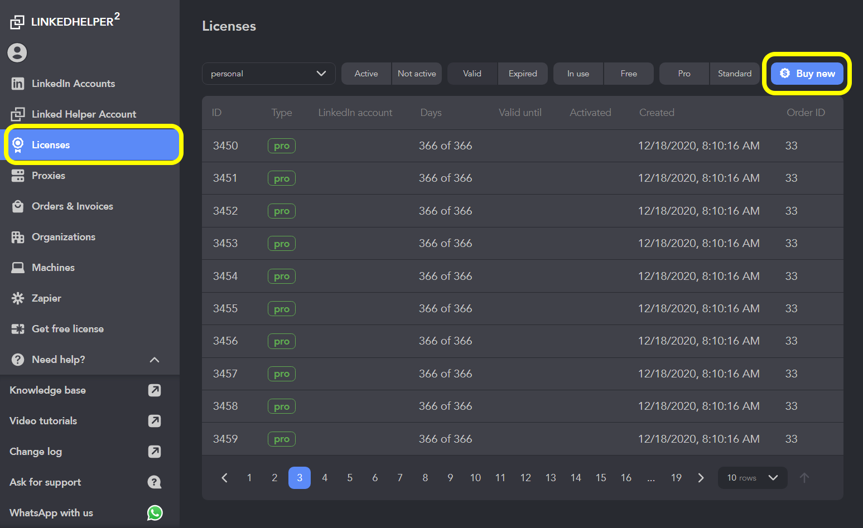Click the Organizations building icon
The height and width of the screenshot is (528, 863).
[x=18, y=237]
